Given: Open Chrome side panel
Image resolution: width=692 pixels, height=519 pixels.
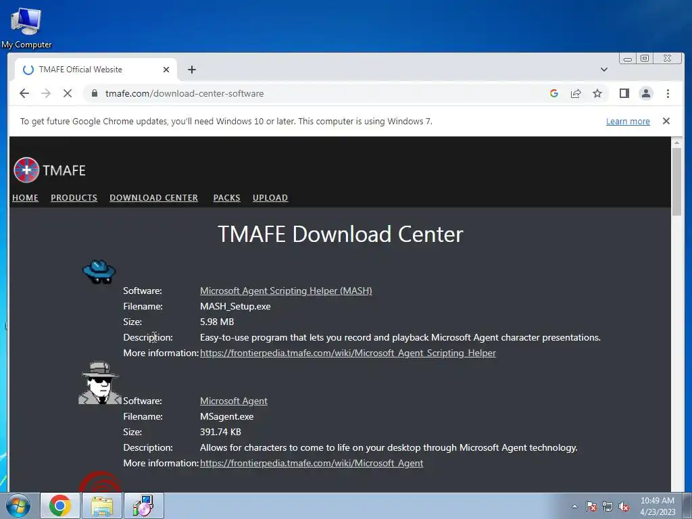Looking at the screenshot, I should 624,93.
